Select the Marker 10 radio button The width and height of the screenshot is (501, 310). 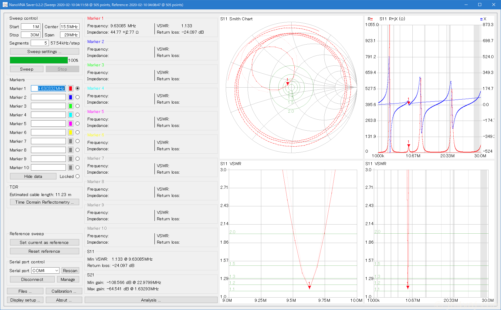(77, 168)
